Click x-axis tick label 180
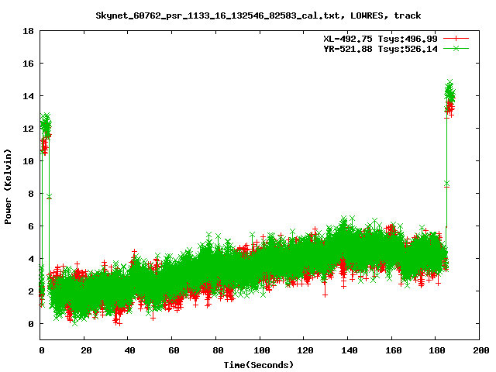 (x=437, y=350)
